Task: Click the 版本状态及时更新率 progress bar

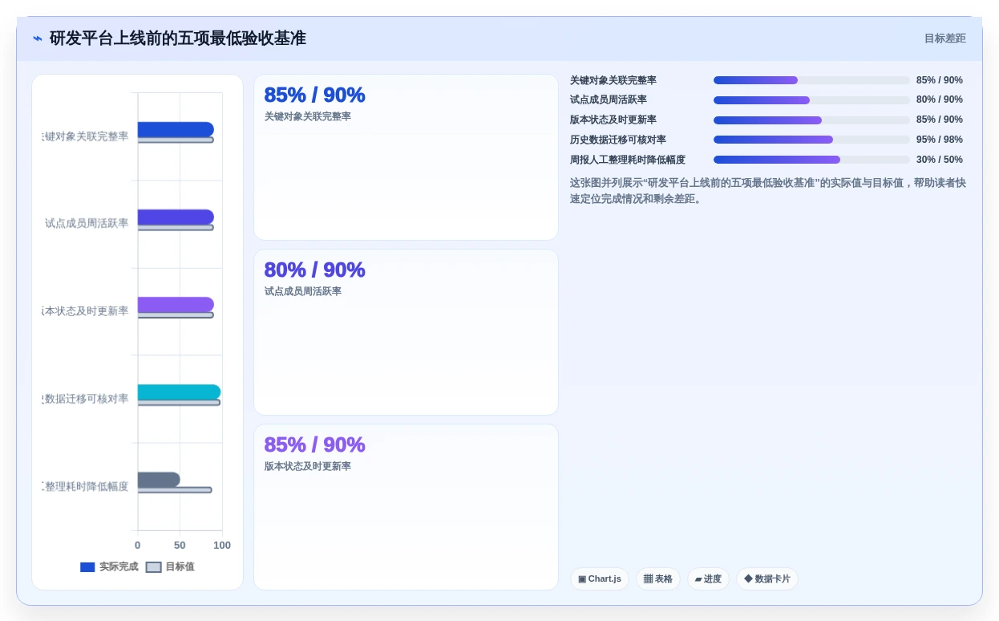Action: coord(811,120)
